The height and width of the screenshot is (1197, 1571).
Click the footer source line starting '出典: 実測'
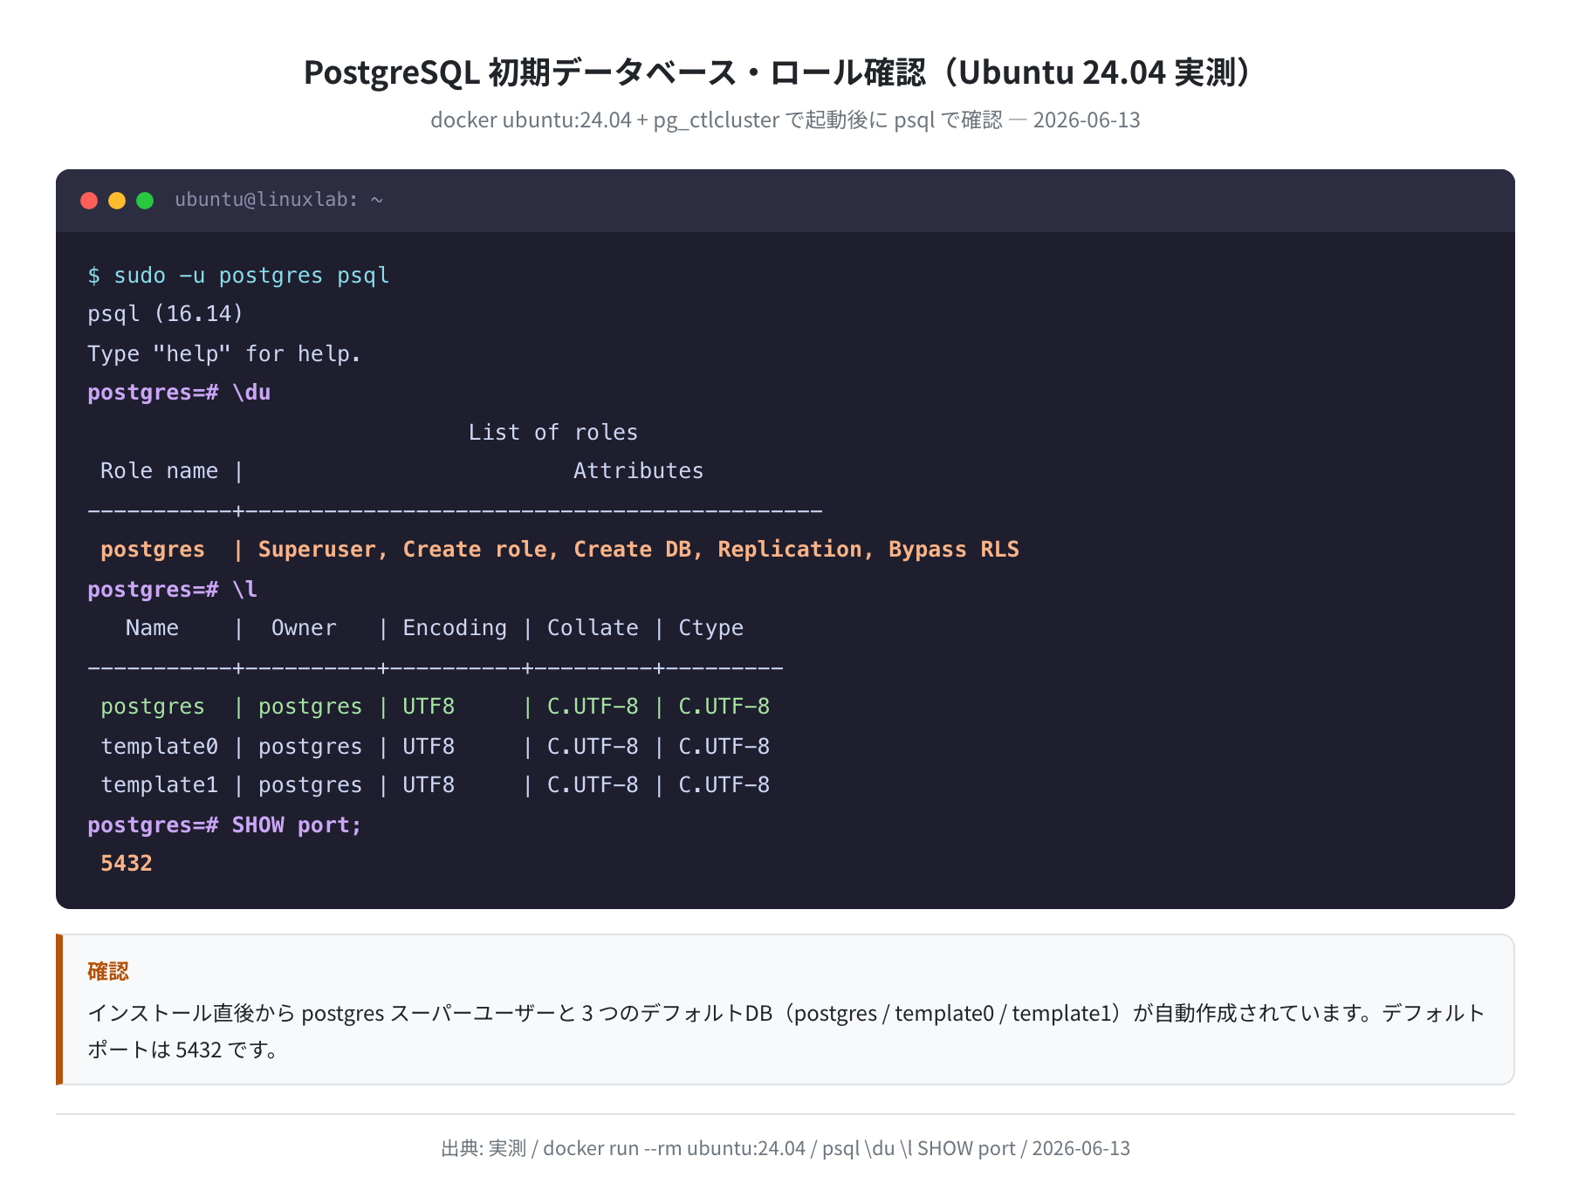click(x=785, y=1148)
